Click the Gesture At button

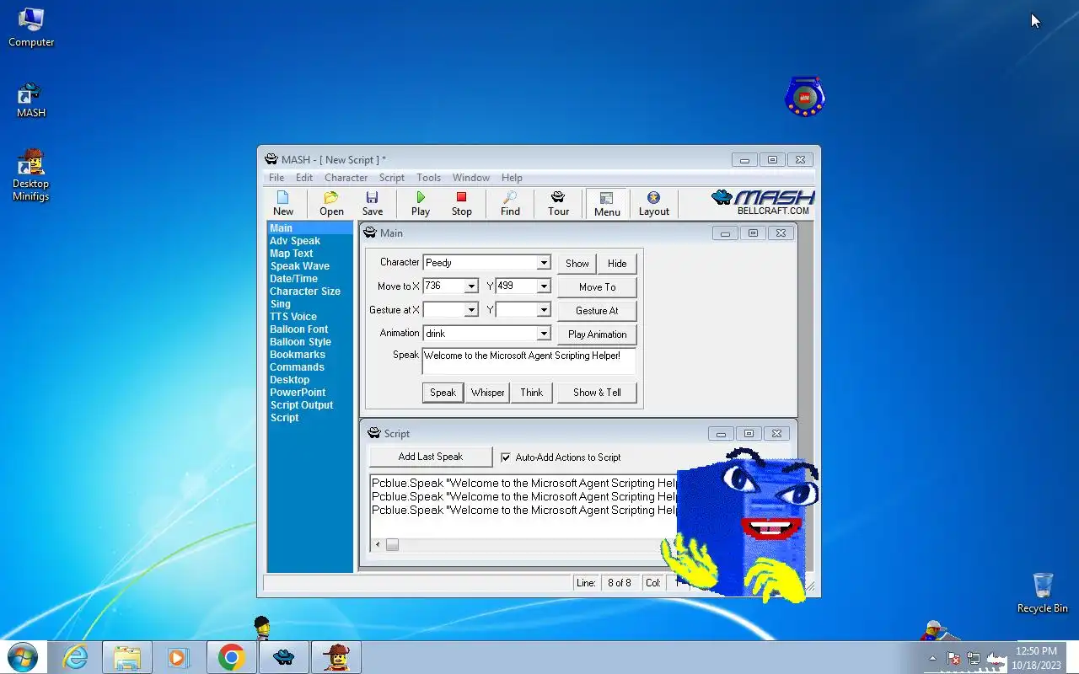coord(597,311)
